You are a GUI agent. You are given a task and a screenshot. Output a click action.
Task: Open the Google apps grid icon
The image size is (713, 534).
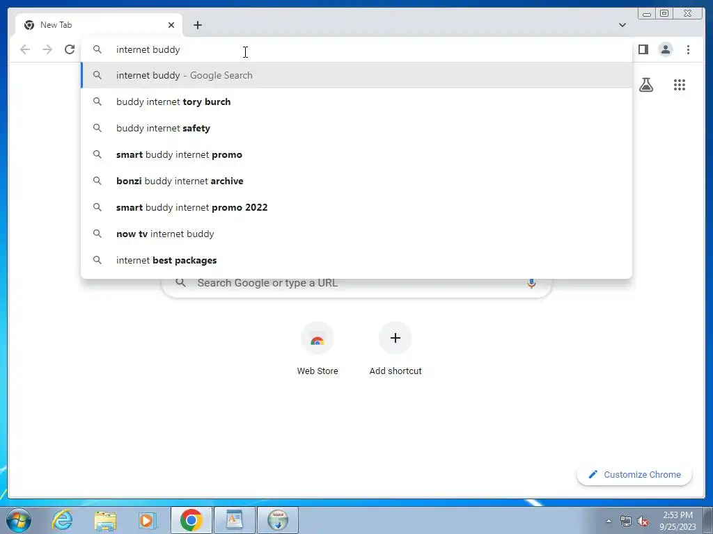(x=680, y=85)
